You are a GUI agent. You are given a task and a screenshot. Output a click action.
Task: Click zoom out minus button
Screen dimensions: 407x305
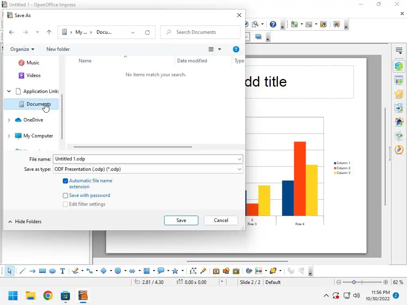339,282
